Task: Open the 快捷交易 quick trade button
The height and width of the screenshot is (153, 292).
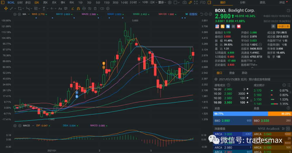Action: pyautogui.click(x=284, y=26)
